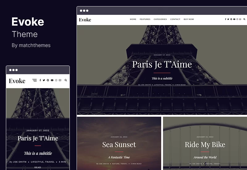Click JOE SMITH author under desktop Paris post
The height and width of the screenshot is (170, 247).
146,85
